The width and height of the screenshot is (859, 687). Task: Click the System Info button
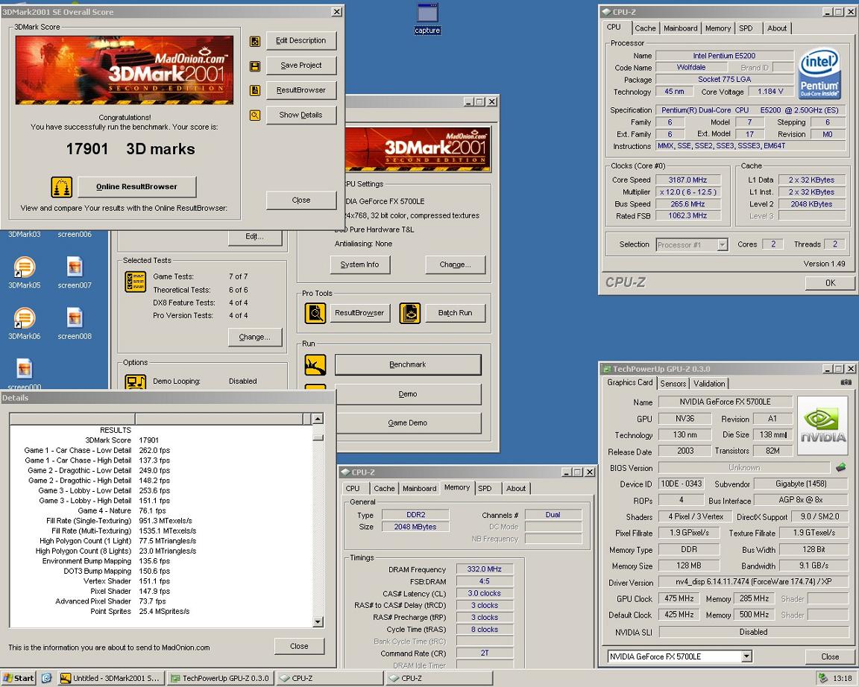tap(359, 265)
